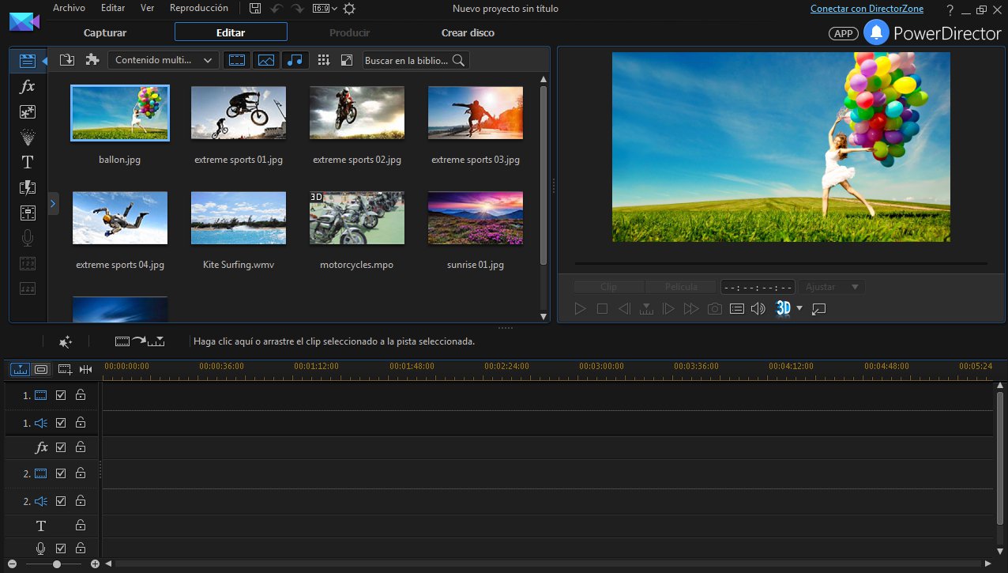Open the Ver menu

coord(147,8)
